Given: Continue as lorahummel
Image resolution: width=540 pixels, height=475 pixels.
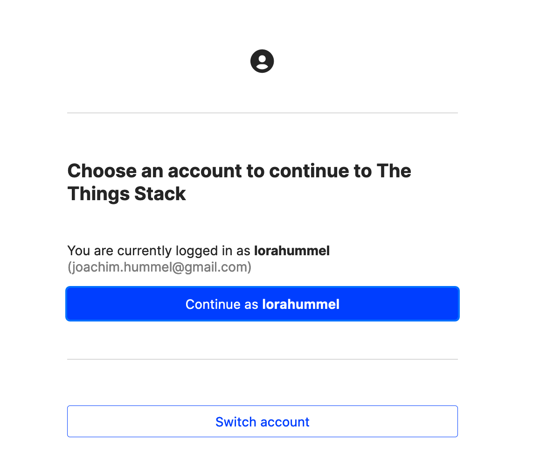Looking at the screenshot, I should (x=263, y=304).
